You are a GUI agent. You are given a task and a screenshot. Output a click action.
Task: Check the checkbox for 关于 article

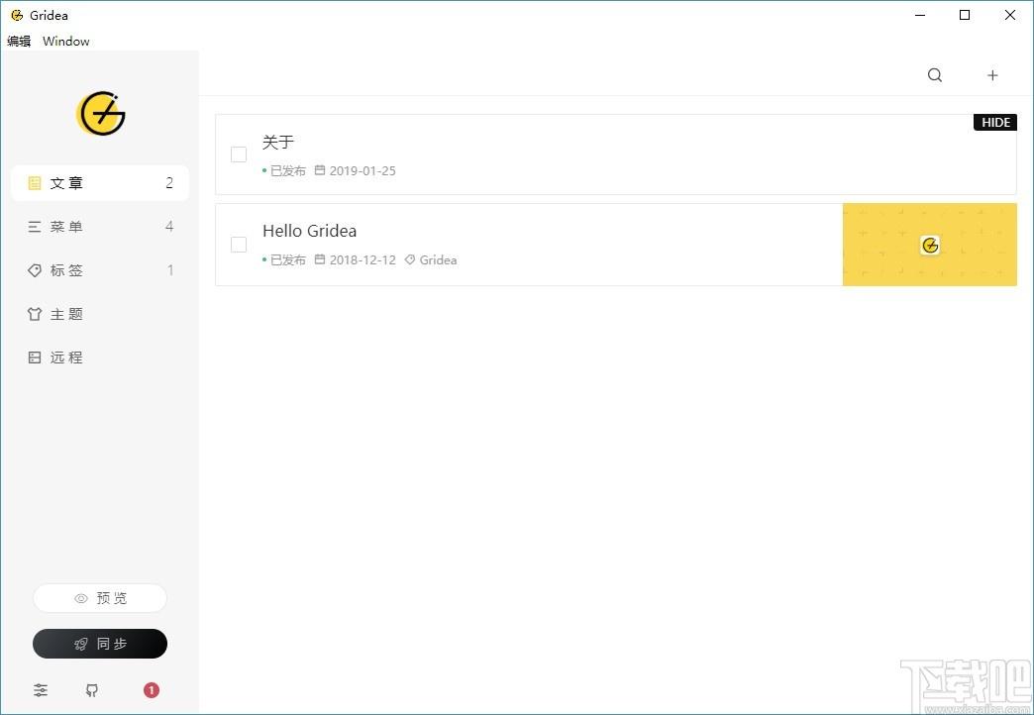click(x=239, y=154)
